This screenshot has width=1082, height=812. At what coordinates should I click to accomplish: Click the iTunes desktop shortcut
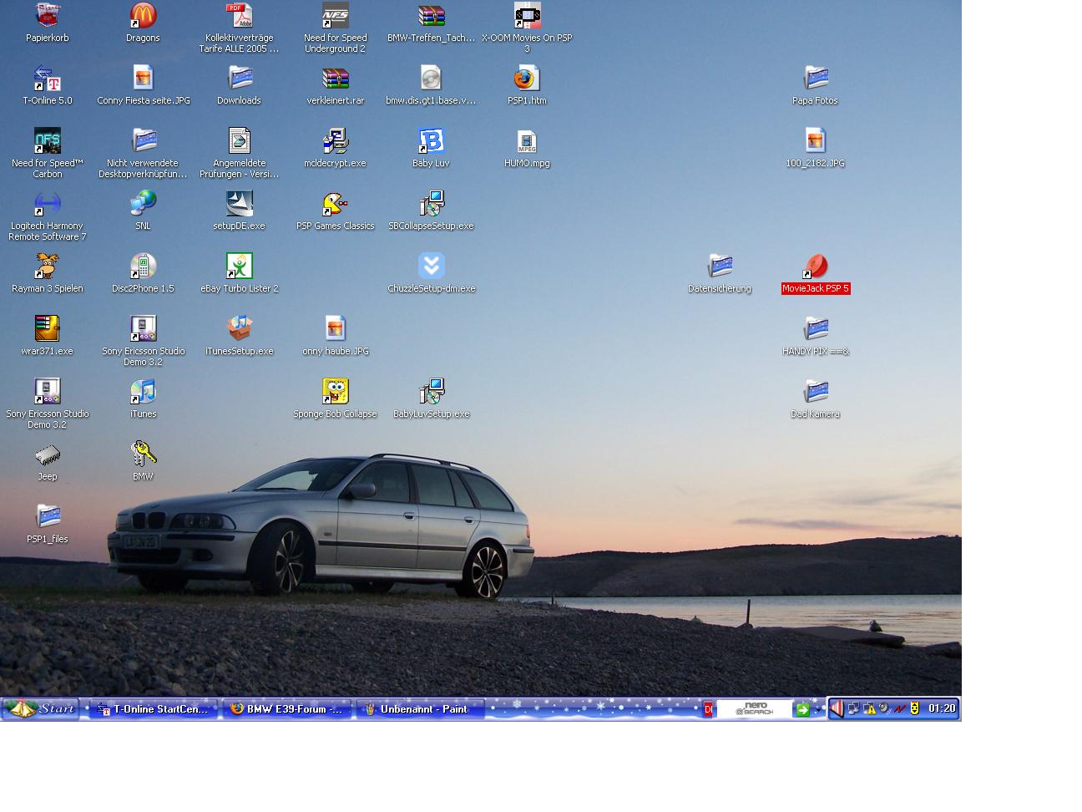143,392
